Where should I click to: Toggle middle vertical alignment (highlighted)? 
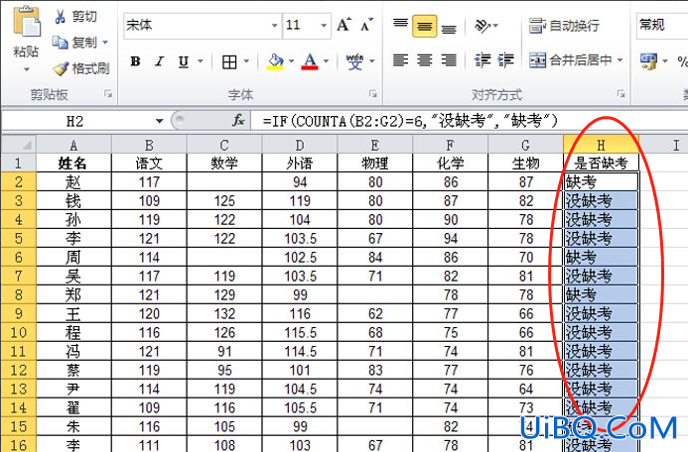(x=424, y=26)
